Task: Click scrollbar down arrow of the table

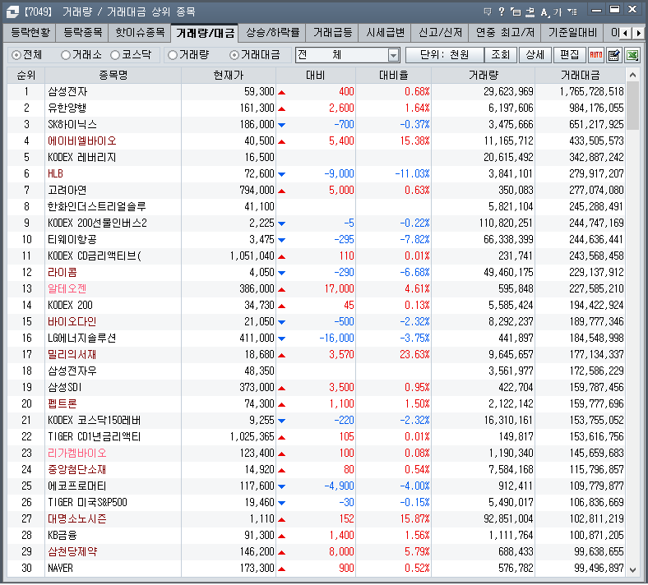Action: click(x=632, y=569)
